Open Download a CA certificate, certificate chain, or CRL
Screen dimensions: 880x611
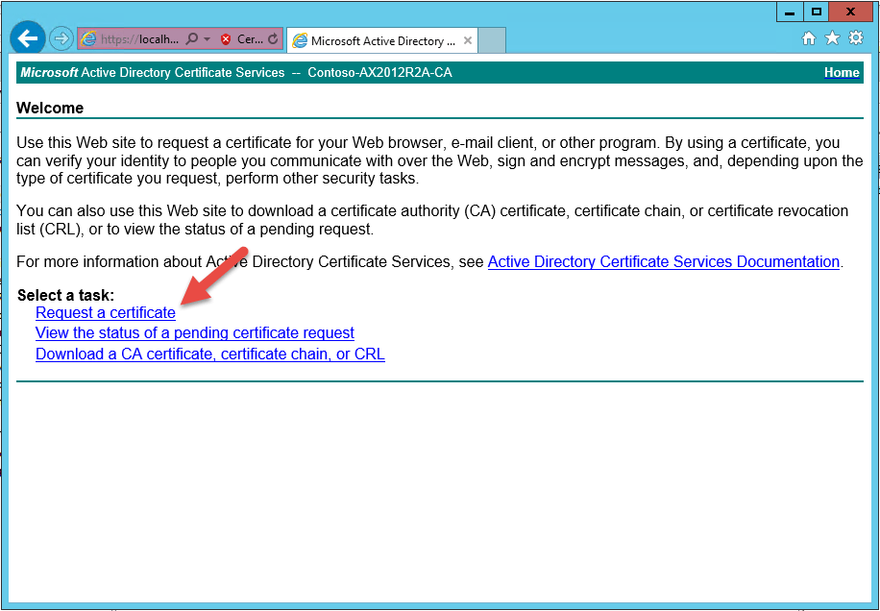click(x=209, y=354)
